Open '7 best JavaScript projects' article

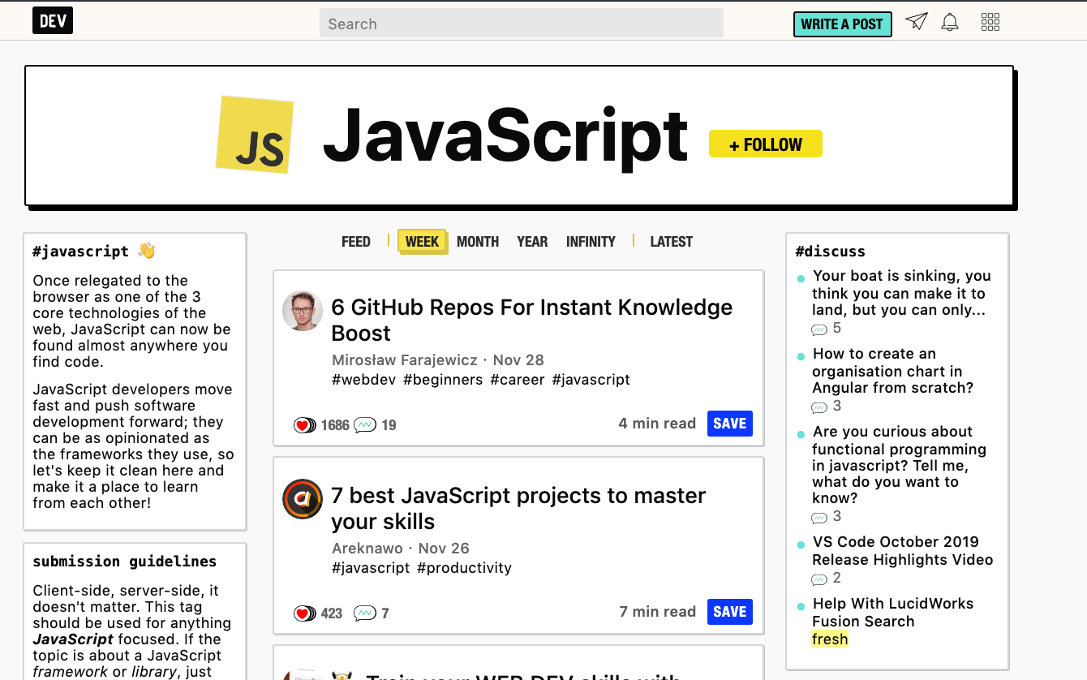coord(518,509)
